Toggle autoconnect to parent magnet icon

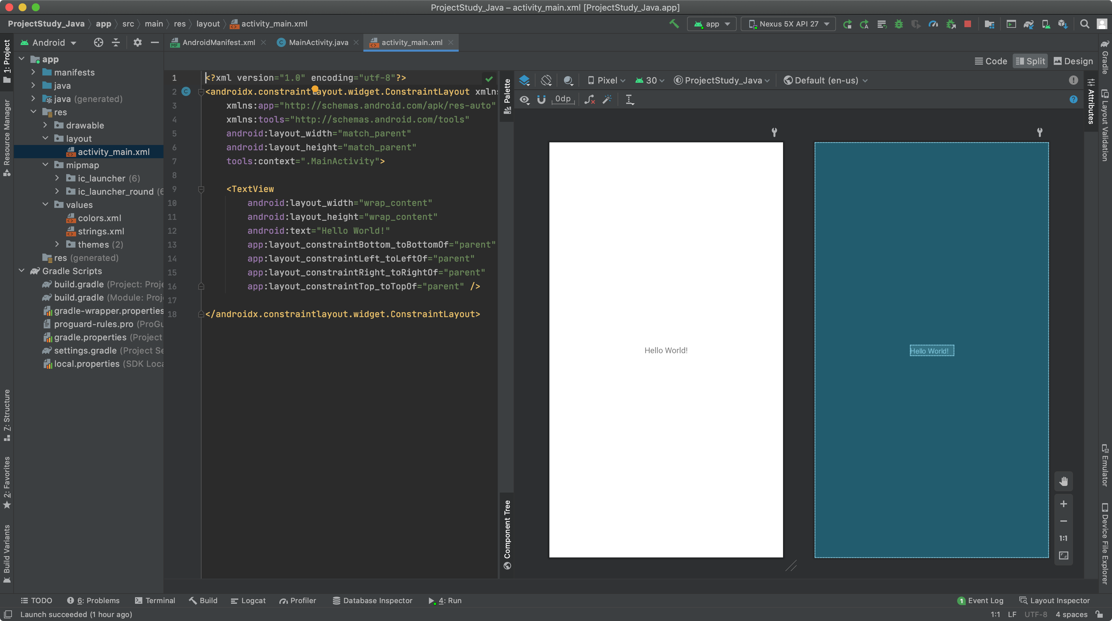coord(541,99)
